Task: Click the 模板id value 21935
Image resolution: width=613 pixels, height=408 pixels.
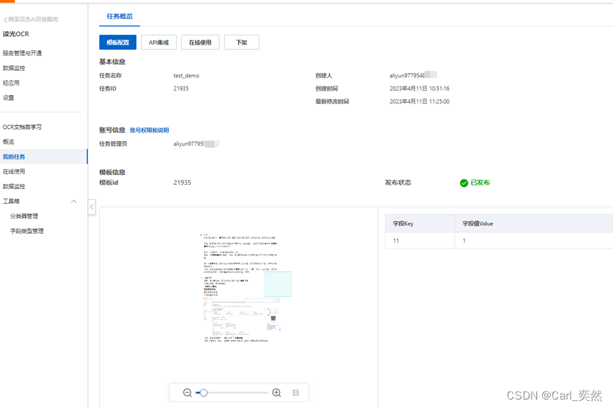Action: coord(182,183)
